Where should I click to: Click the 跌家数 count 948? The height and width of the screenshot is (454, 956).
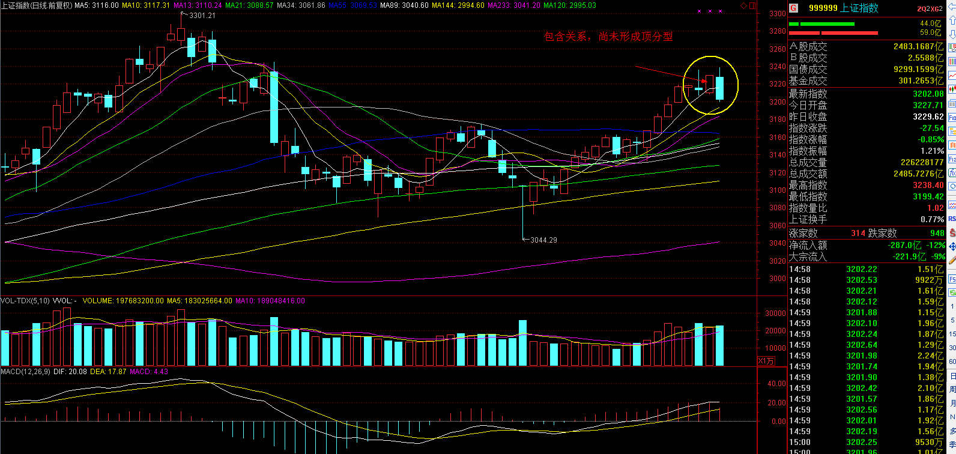[937, 233]
